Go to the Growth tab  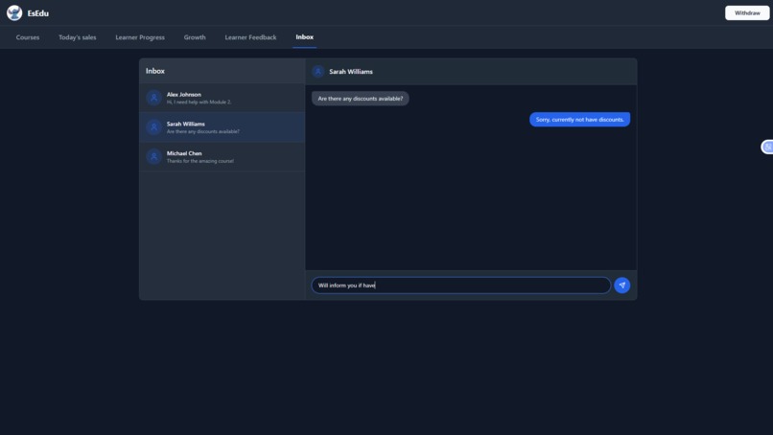click(195, 37)
